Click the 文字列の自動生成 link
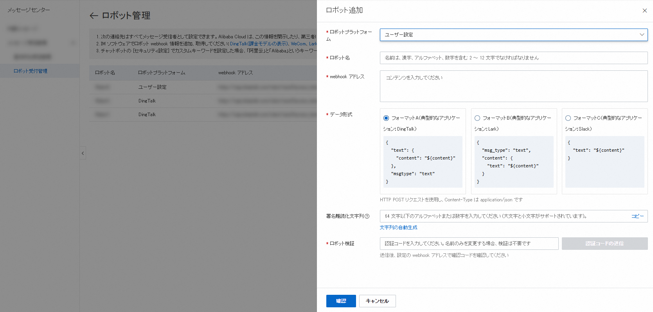Viewport: 653px width, 312px height. point(399,228)
